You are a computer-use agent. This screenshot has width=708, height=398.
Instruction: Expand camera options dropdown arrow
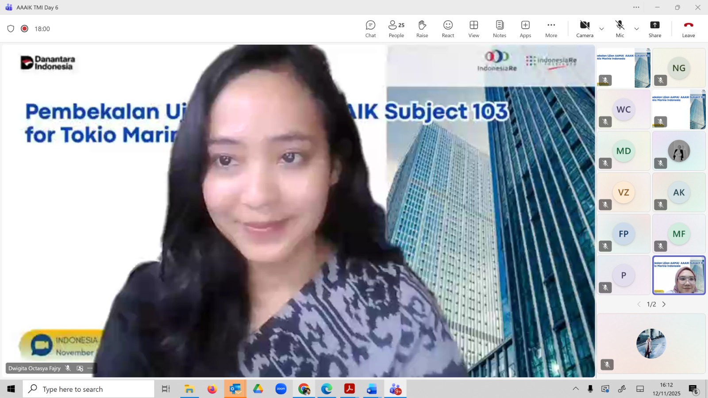(601, 29)
